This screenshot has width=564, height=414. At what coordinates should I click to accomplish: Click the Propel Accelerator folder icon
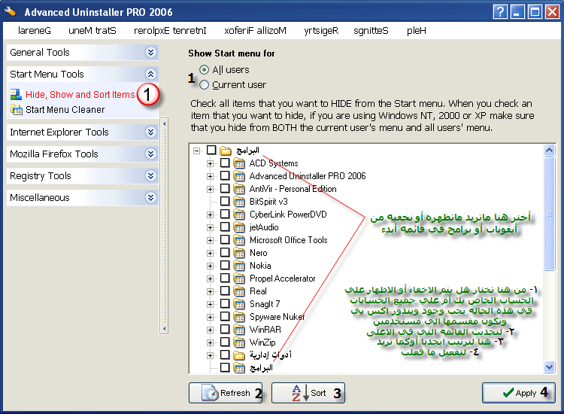point(238,279)
